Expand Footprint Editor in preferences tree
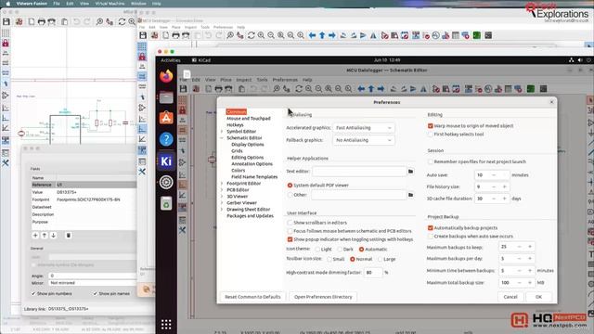594x334 pixels. click(222, 184)
